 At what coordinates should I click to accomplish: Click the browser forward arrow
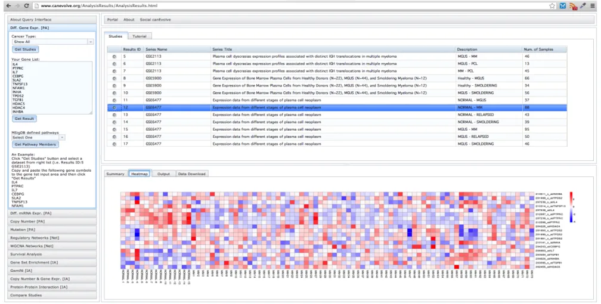[x=17, y=6]
